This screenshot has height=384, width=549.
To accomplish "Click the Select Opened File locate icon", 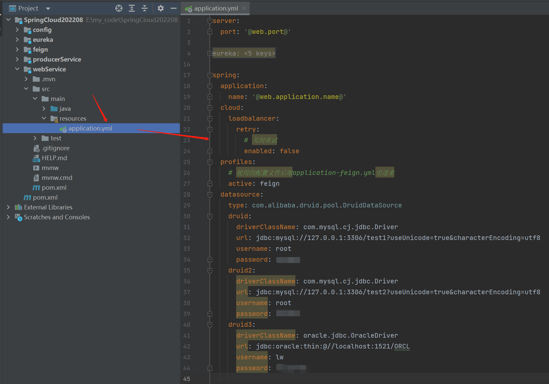I will (119, 8).
